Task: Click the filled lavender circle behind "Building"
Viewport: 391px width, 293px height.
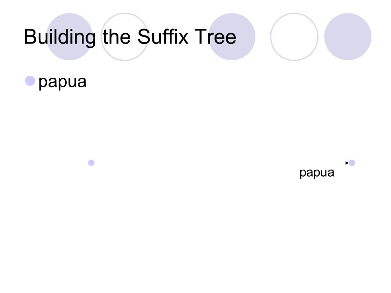Action: click(70, 37)
